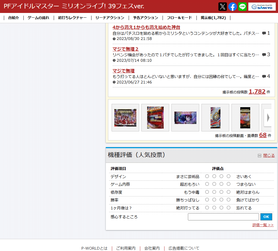
Task: Share page via LINE icon
Action: pyautogui.click(x=242, y=7)
